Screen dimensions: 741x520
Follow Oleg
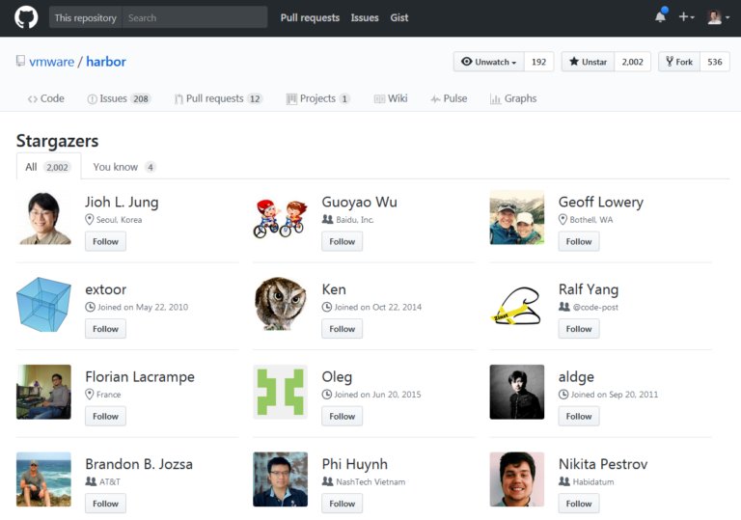[x=343, y=417]
